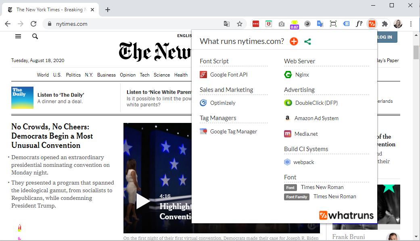Go to the Science section
This screenshot has width=420, height=241.
(x=162, y=75)
